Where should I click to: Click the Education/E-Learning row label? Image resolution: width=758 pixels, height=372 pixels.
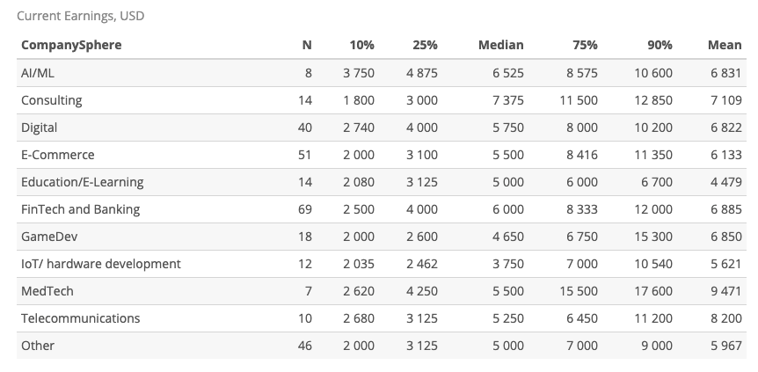click(82, 182)
